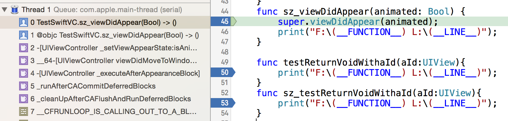Click '__FUNCTION__' on line 50
This screenshot has height=121, width=508.
(369, 73)
